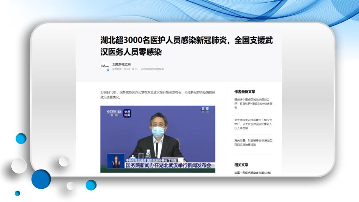
Task: Click the CCTV 13 logo in the video image
Action: tap(114, 113)
